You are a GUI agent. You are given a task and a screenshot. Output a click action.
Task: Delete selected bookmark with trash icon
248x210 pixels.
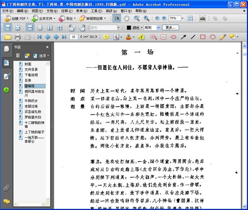pyautogui.click(x=18, y=55)
